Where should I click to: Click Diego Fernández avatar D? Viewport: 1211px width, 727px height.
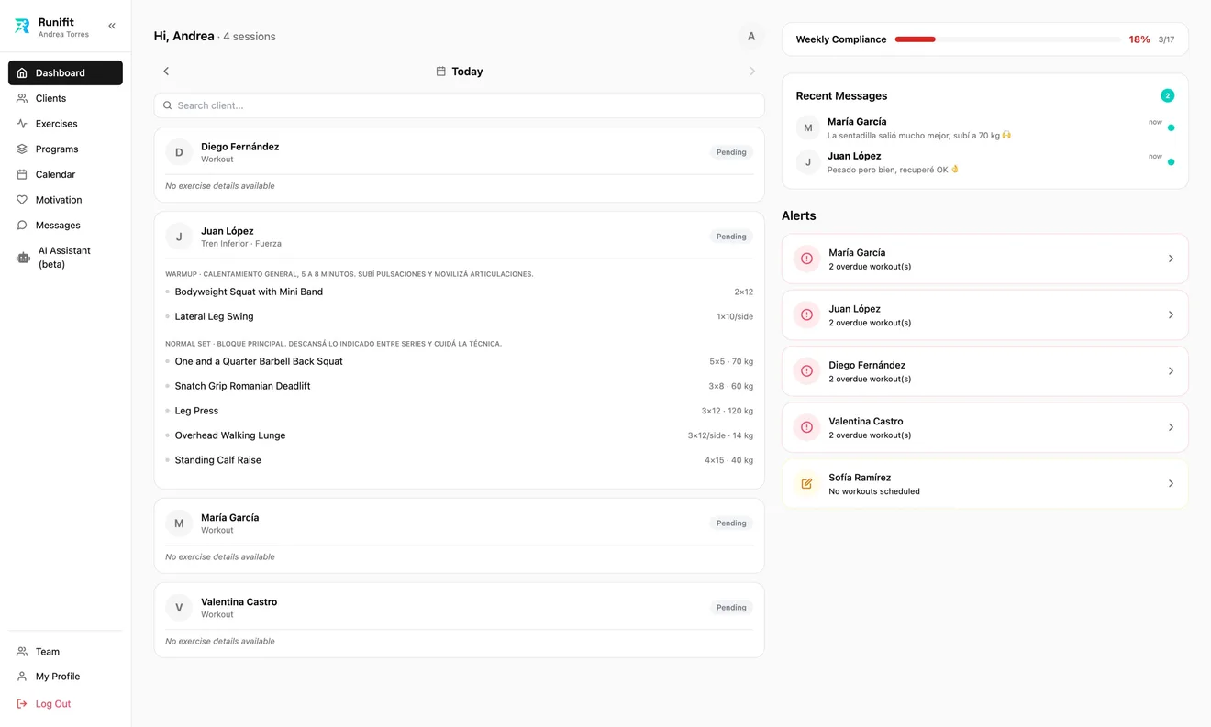coord(179,152)
